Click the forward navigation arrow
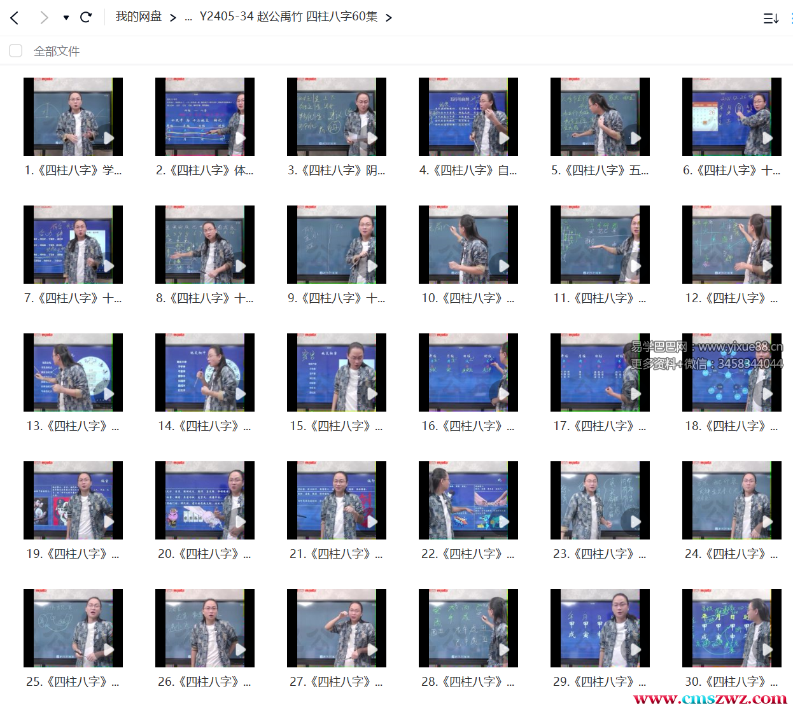 point(43,17)
